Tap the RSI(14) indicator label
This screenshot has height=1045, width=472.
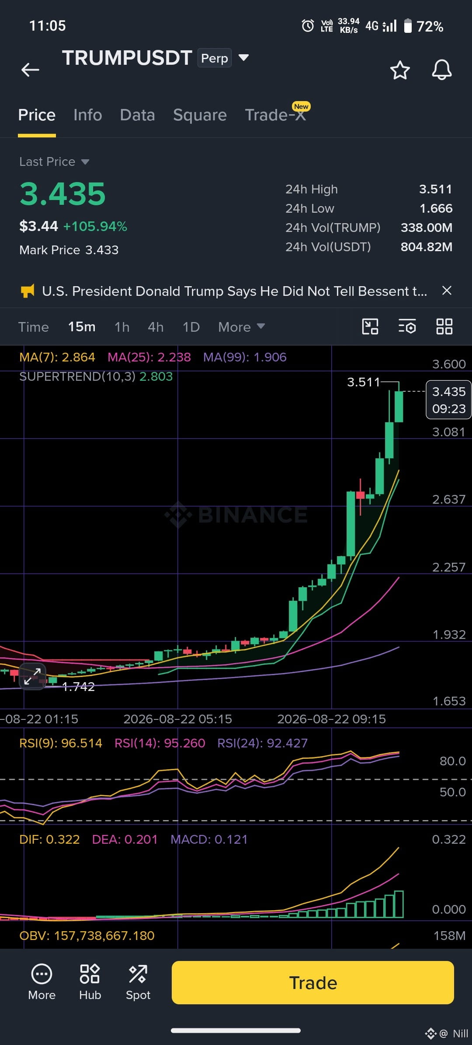tap(160, 743)
